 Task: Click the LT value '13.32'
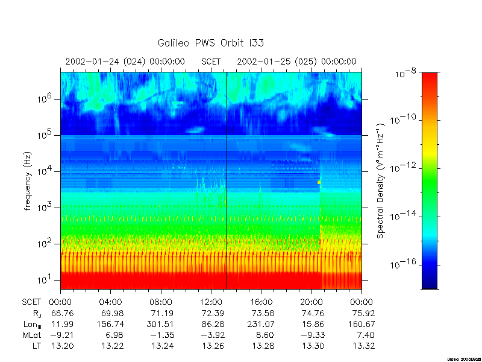(x=365, y=346)
